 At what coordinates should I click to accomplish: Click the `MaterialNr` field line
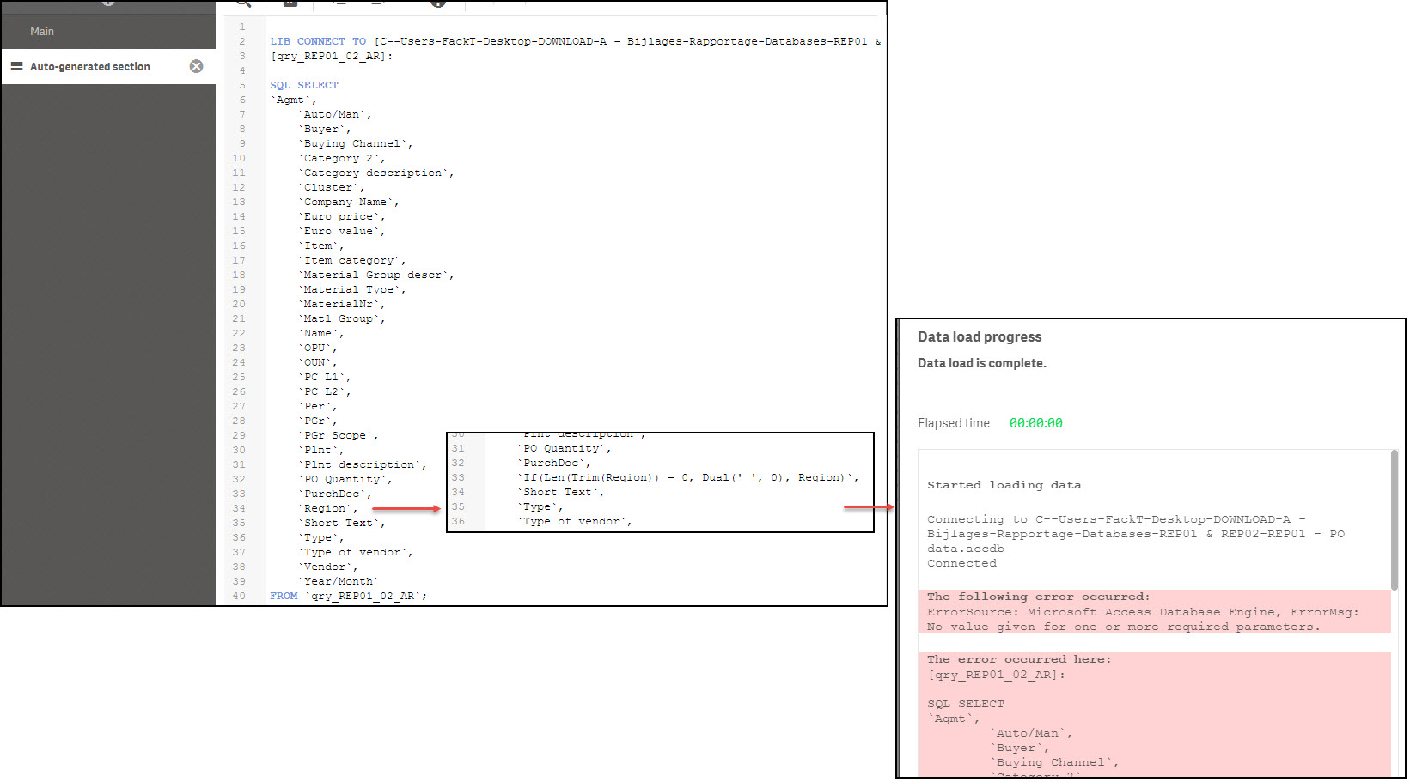coord(342,304)
